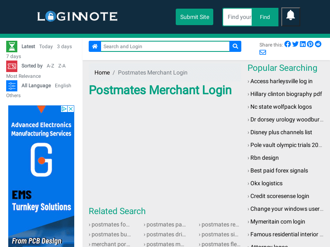
Task: Click the magnifier search button
Action: 235,46
